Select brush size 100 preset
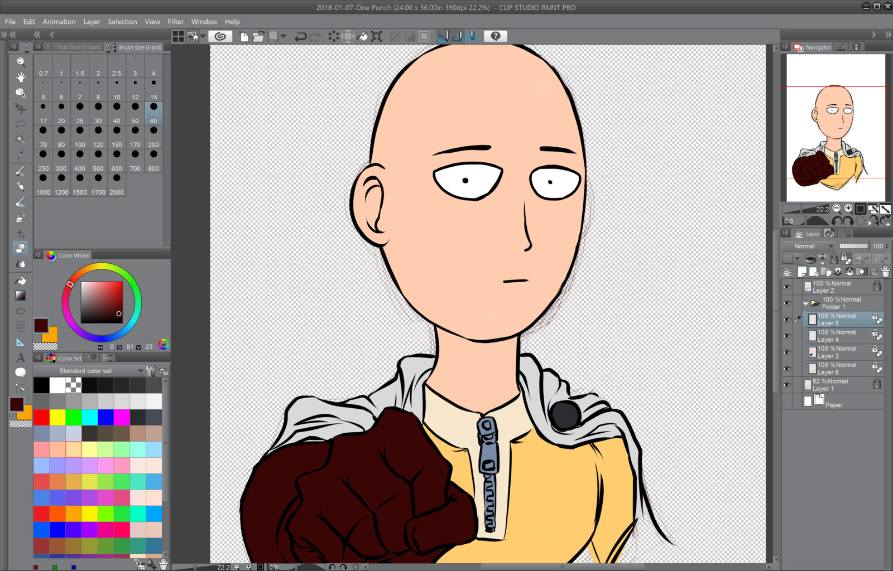The width and height of the screenshot is (893, 571). click(80, 137)
